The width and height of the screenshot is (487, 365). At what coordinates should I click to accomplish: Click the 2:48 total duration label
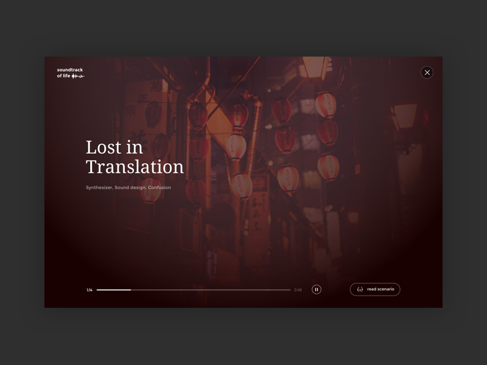click(x=297, y=290)
